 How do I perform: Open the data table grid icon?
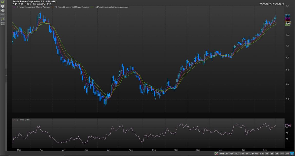tap(3, 23)
